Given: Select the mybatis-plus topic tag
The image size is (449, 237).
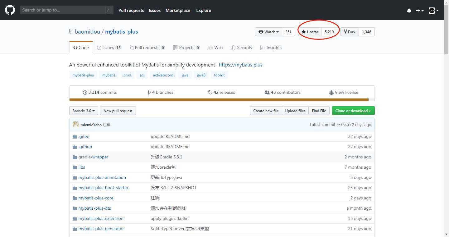Looking at the screenshot, I should (x=83, y=75).
